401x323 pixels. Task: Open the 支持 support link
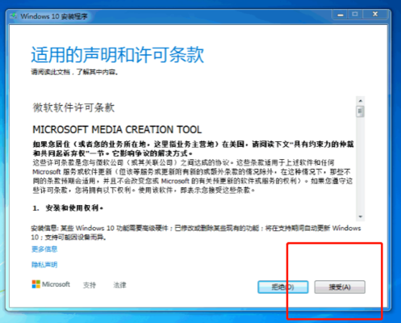pos(90,285)
